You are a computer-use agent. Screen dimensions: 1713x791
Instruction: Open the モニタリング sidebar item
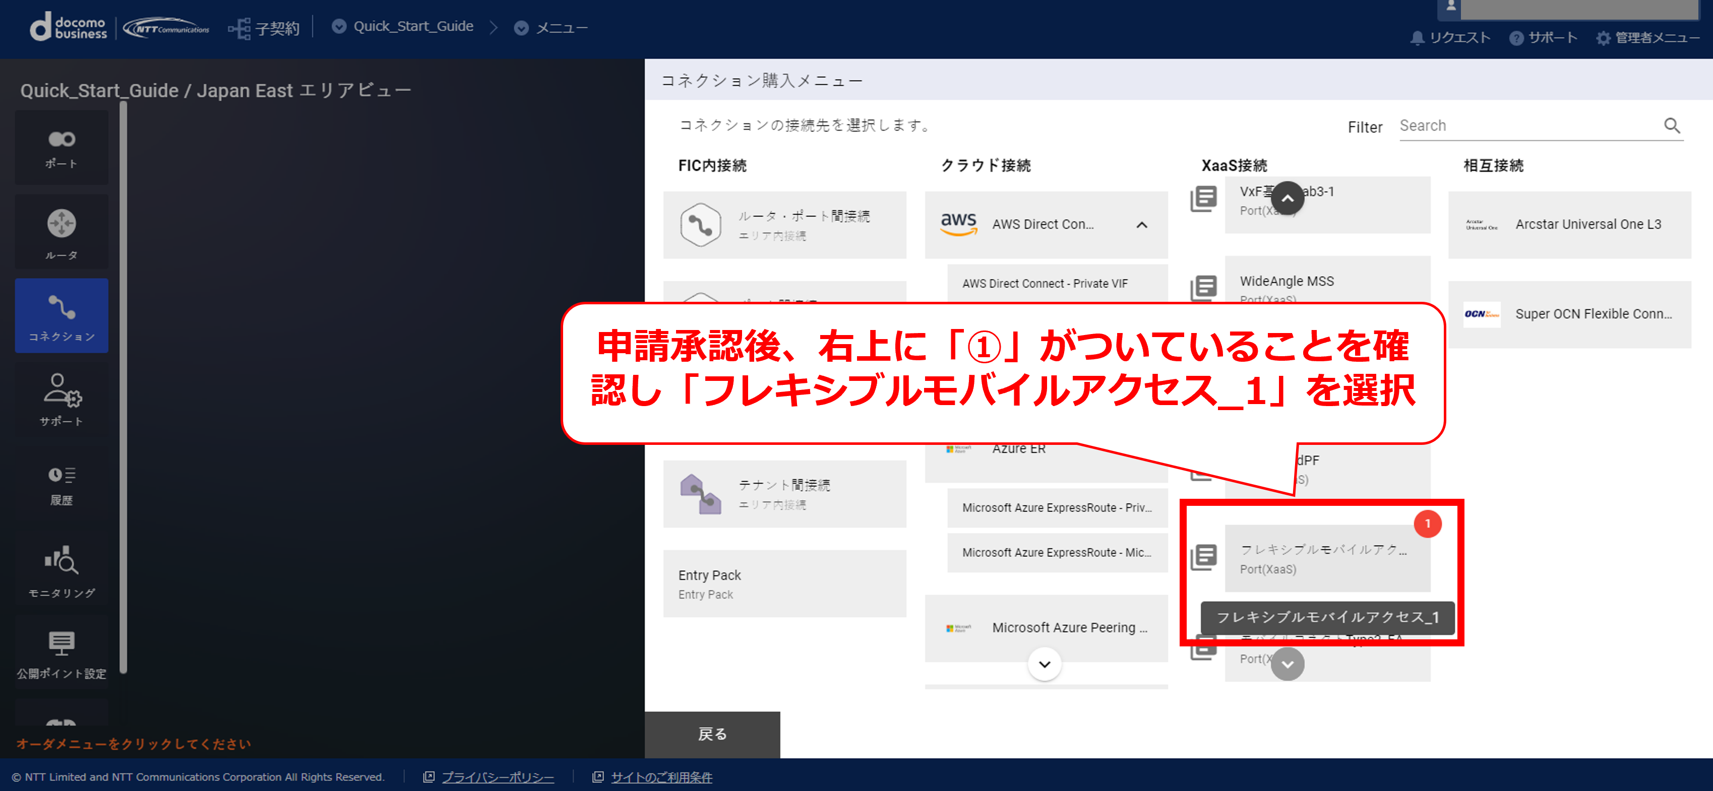tap(61, 568)
